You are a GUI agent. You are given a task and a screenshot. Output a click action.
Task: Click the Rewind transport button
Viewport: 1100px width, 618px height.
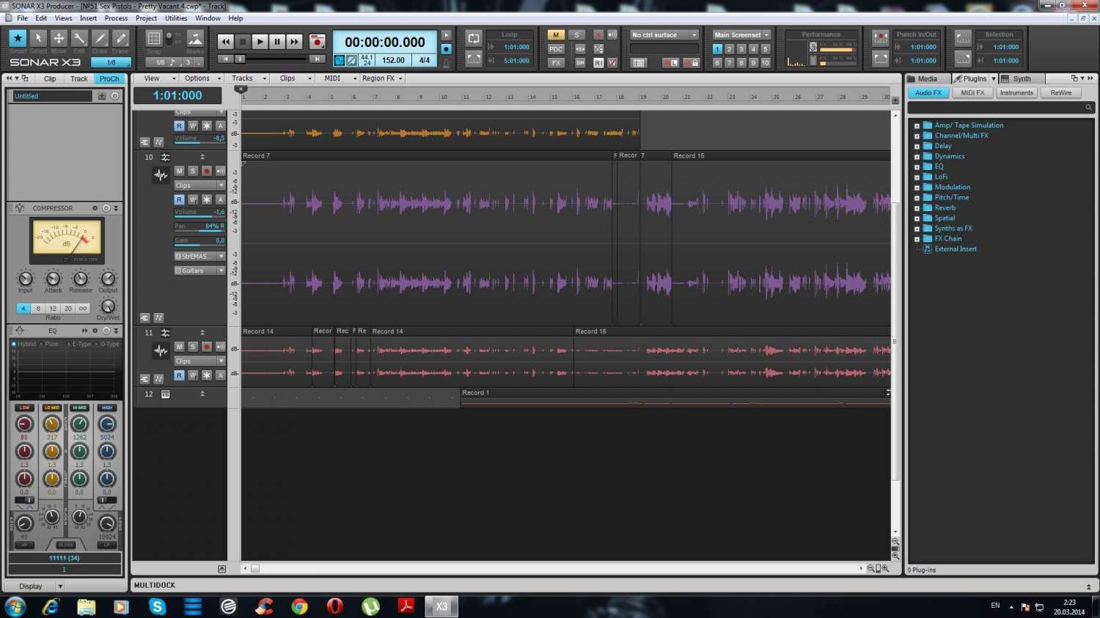click(226, 42)
